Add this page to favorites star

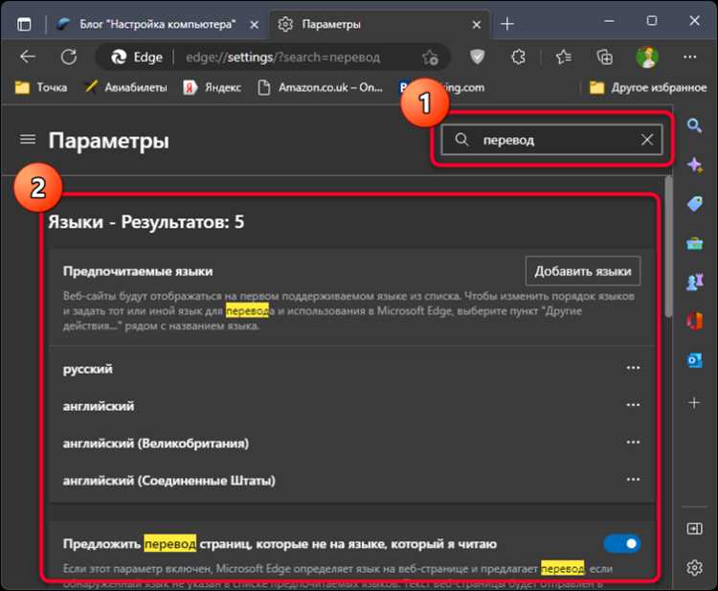click(x=430, y=57)
